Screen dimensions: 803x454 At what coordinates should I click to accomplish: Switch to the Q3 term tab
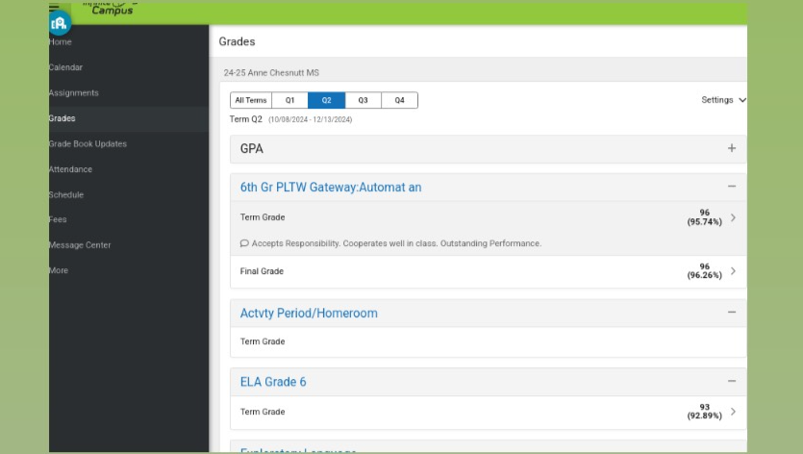click(x=363, y=100)
